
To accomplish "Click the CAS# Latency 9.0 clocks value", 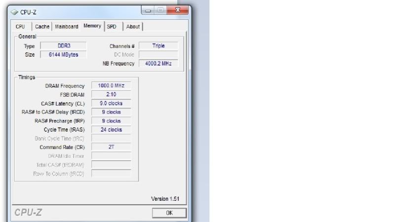I will 111,103.
